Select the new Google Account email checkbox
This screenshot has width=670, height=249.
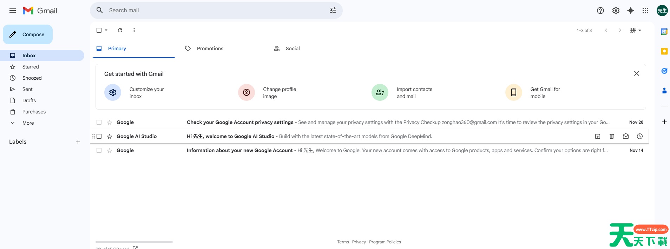99,150
